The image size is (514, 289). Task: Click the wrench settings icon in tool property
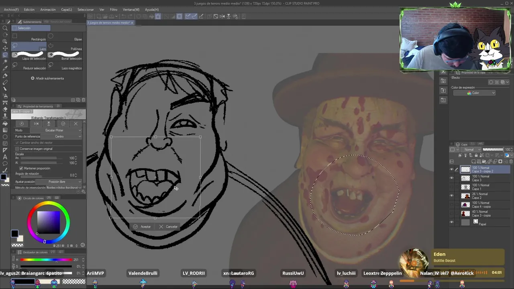click(83, 191)
